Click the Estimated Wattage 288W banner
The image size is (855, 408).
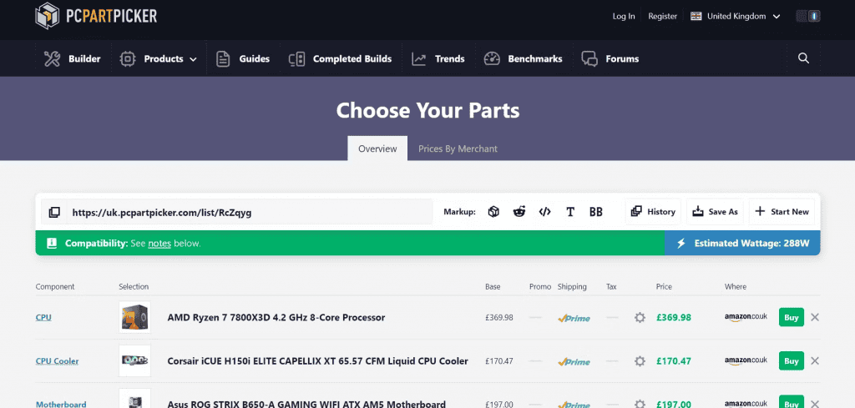[x=742, y=243]
